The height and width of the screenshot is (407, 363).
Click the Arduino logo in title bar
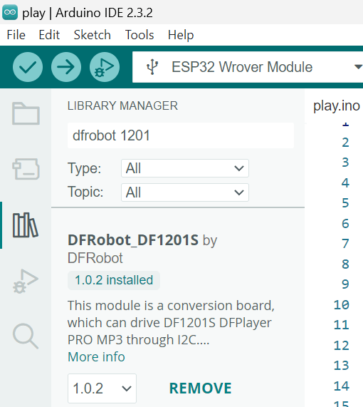coord(10,12)
